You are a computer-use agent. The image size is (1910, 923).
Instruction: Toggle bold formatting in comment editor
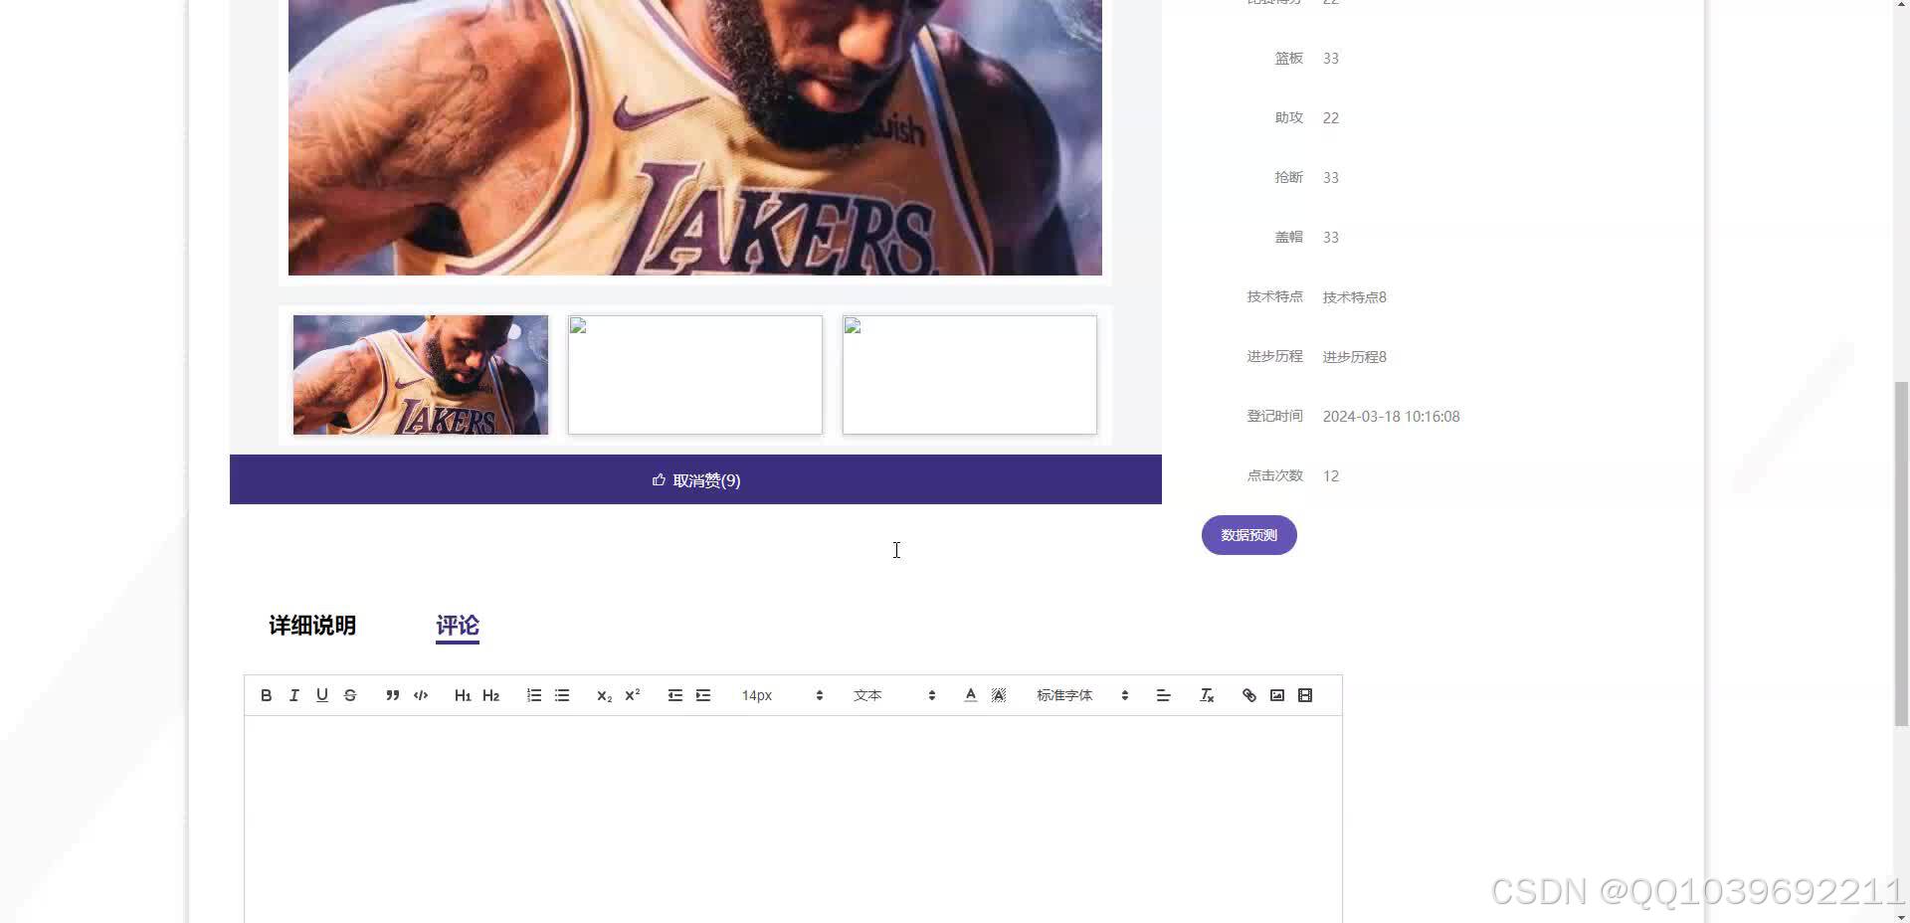(266, 695)
